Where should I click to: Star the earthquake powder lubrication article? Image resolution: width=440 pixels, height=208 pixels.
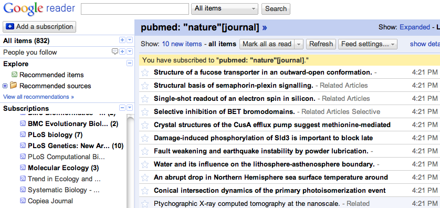coord(145,151)
